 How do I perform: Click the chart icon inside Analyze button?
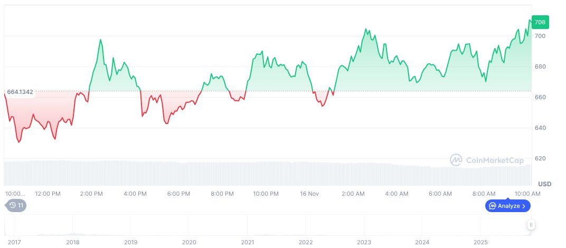[492, 206]
